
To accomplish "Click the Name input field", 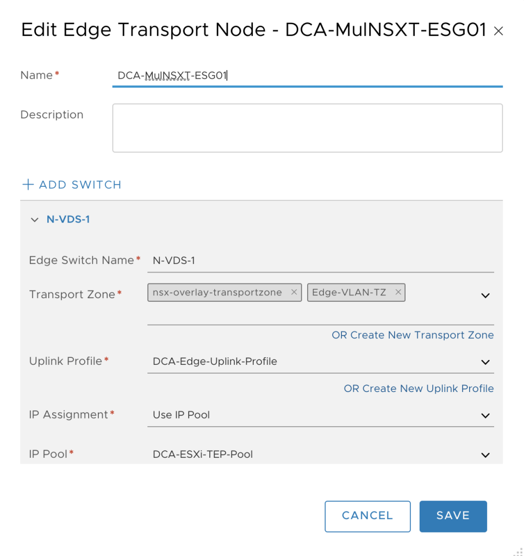I will click(x=308, y=75).
